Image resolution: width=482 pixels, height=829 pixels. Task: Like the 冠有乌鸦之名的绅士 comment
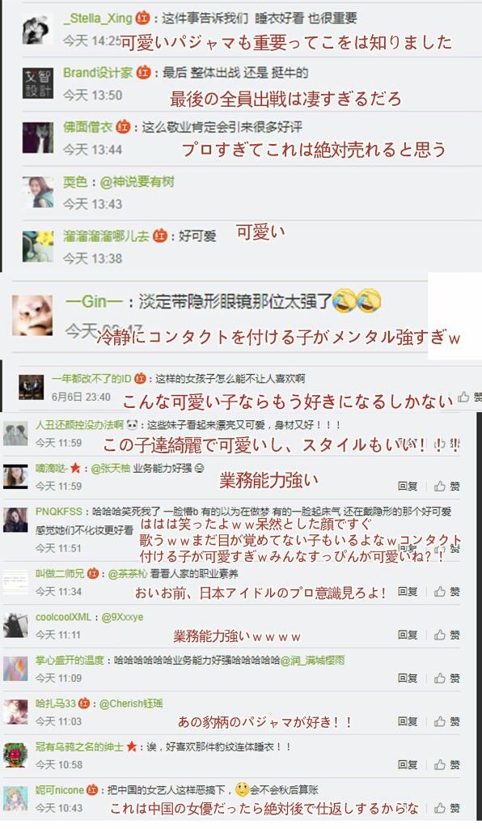coord(439,765)
